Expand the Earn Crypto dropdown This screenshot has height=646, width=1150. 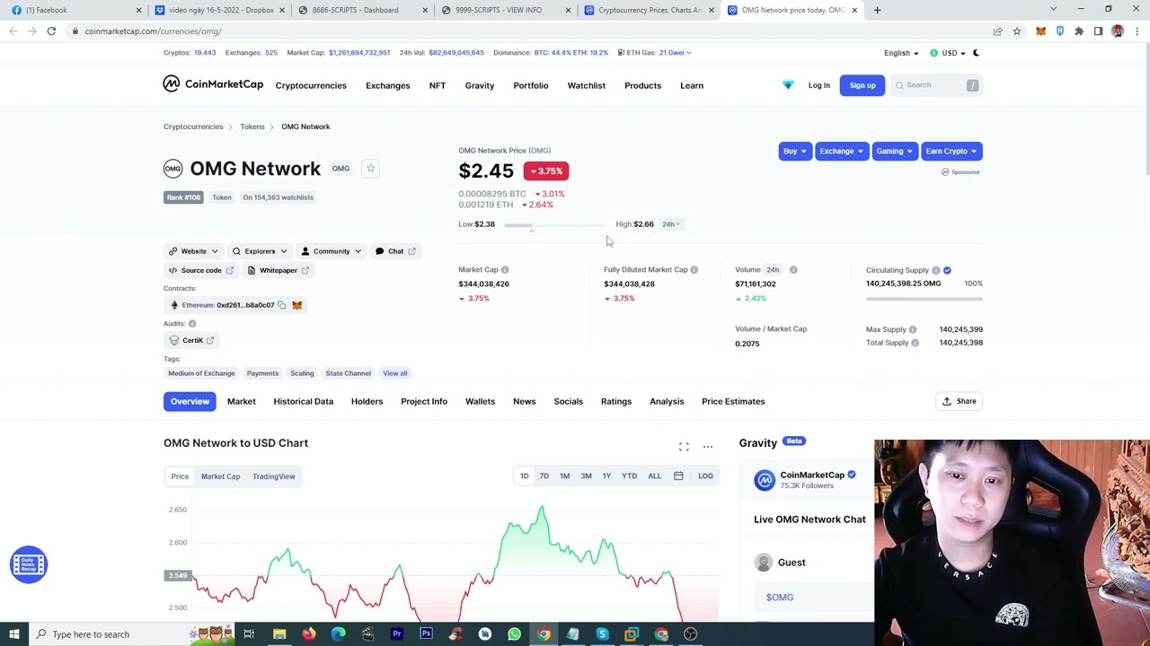951,152
